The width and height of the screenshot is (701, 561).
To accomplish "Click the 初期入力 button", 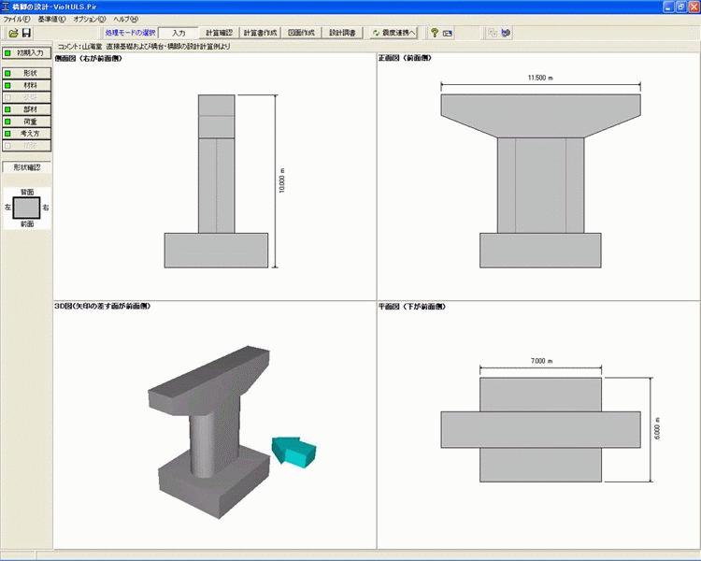I will 26,53.
